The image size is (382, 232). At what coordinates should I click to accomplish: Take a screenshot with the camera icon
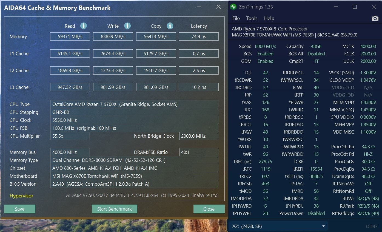[x=375, y=18]
